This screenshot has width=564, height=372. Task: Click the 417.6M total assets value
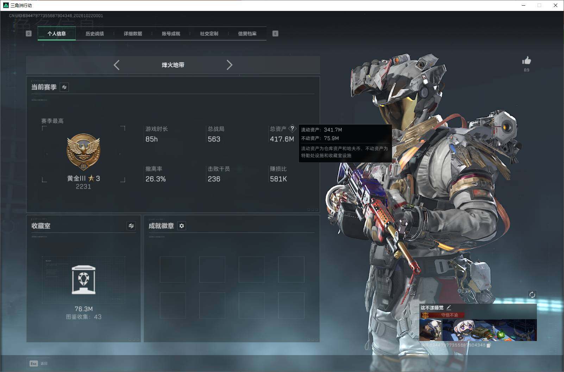coord(282,139)
